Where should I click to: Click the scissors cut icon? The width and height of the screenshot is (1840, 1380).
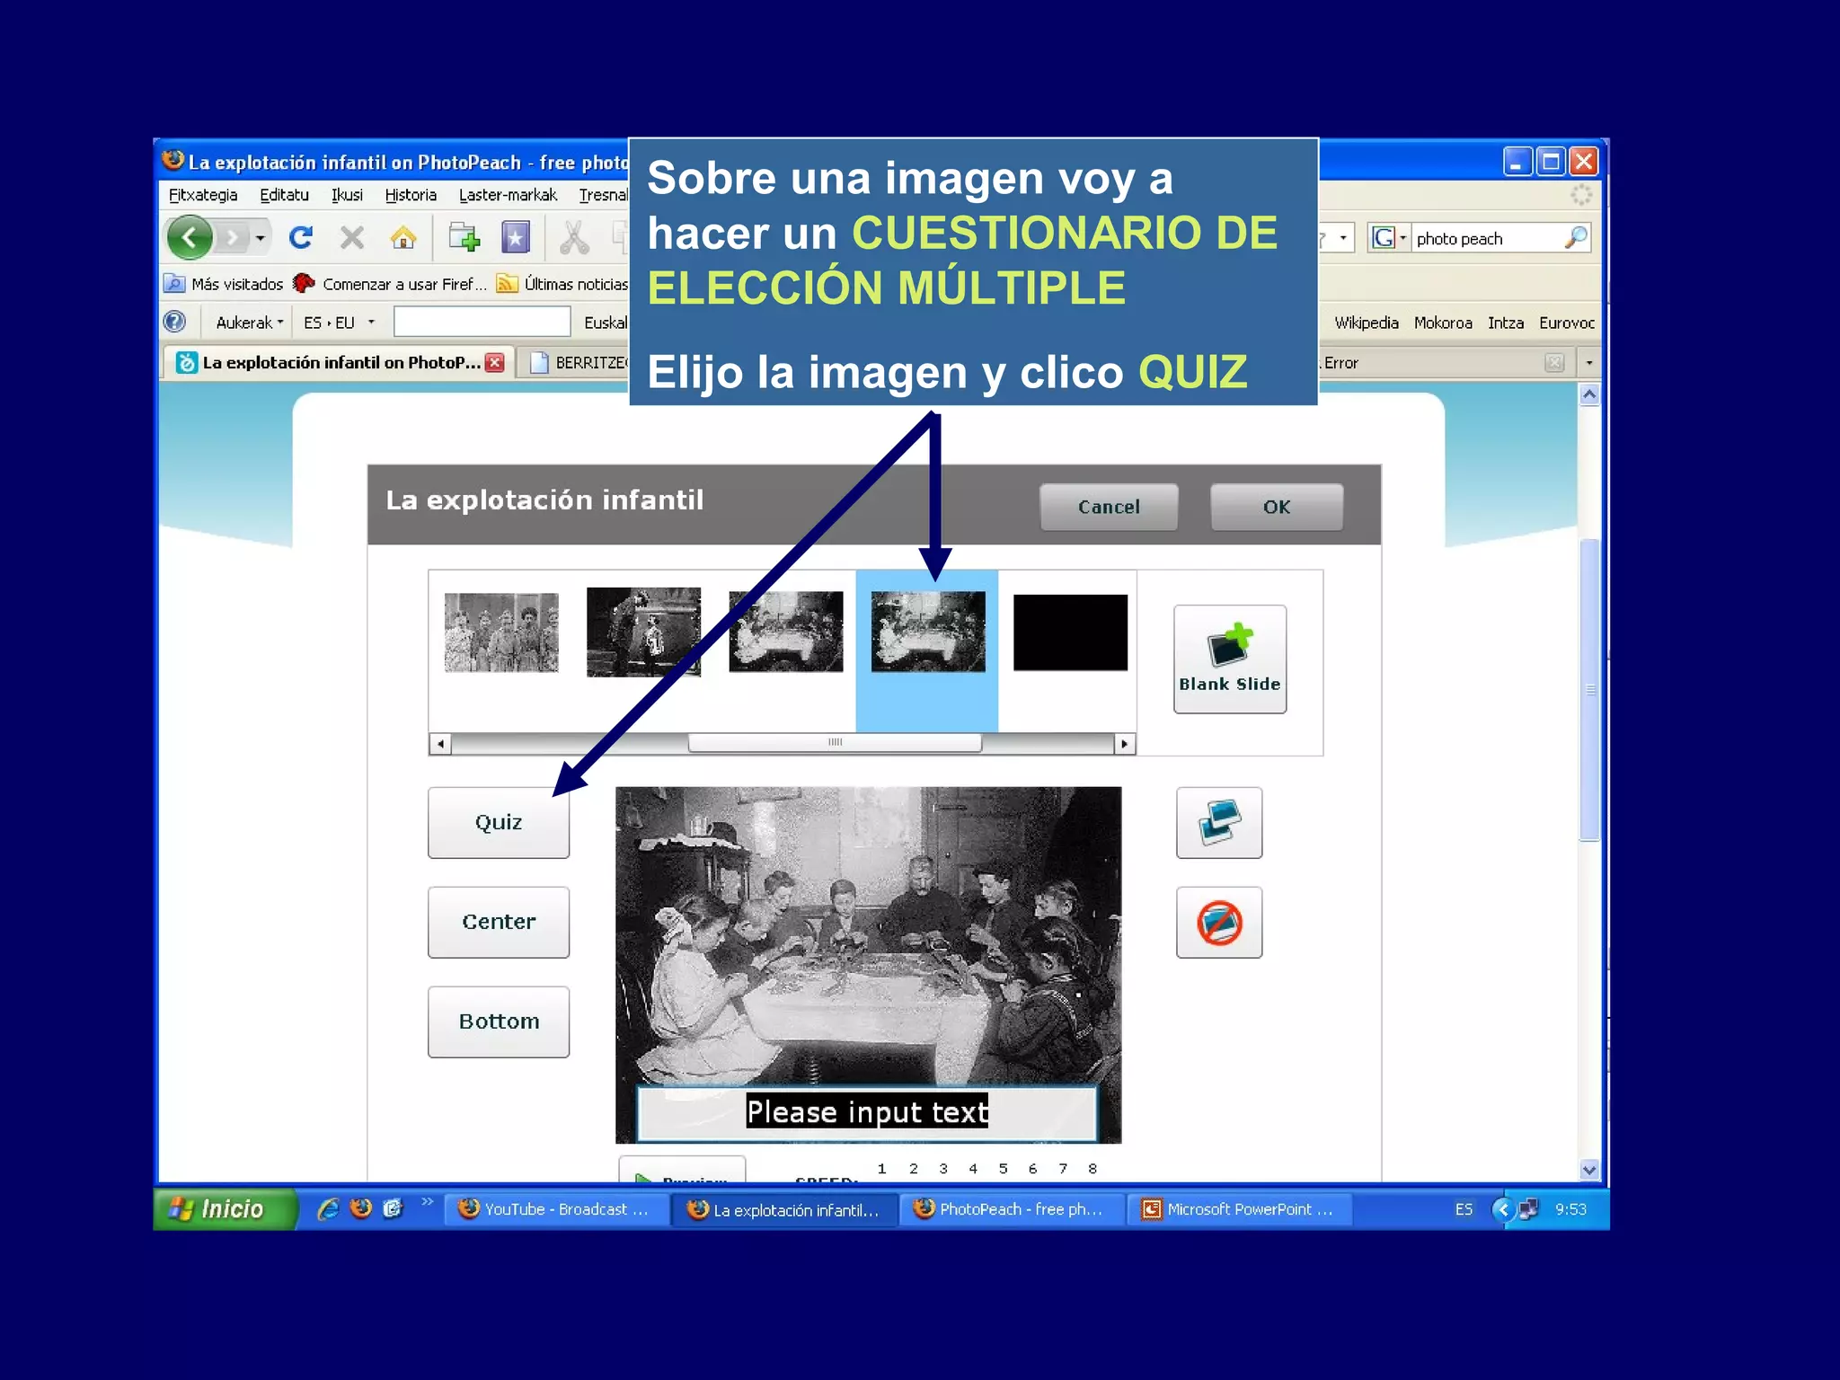click(x=574, y=238)
